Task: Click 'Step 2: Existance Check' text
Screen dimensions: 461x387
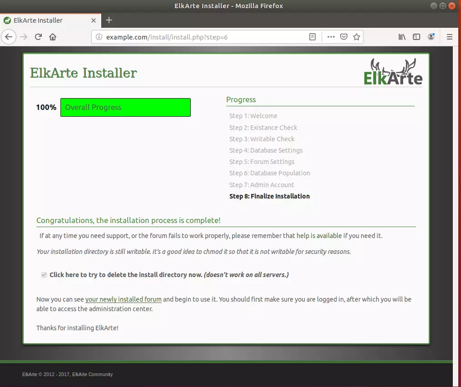Action: 263,128
